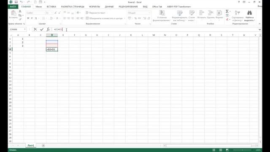Click the Increase Decimal icon
The width and height of the screenshot is (270, 152).
[145, 18]
